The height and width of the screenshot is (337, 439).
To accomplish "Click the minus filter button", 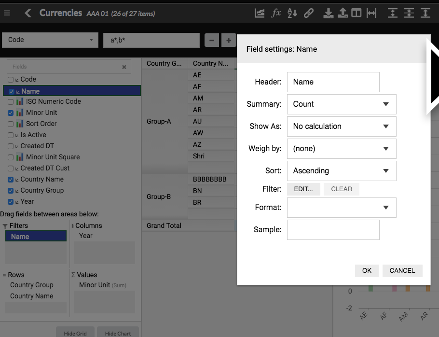I will click(212, 41).
